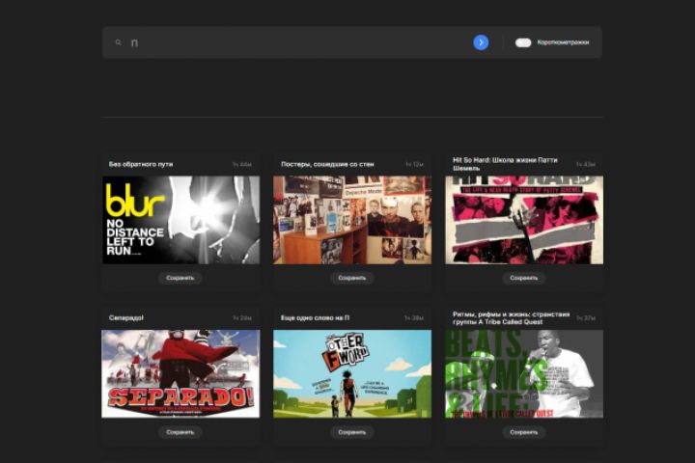The image size is (695, 463).
Task: Click the title Без обратного пути
Action: [141, 164]
